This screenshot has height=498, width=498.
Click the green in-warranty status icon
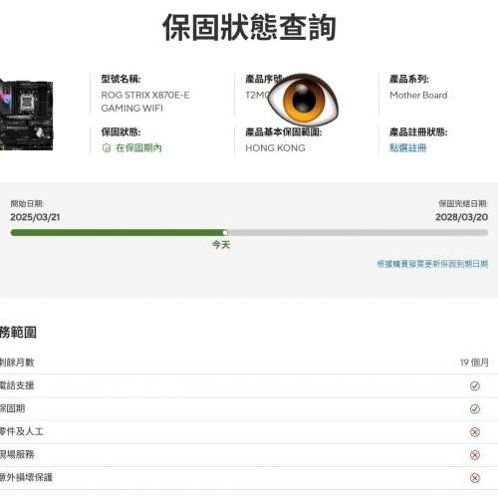pos(107,148)
